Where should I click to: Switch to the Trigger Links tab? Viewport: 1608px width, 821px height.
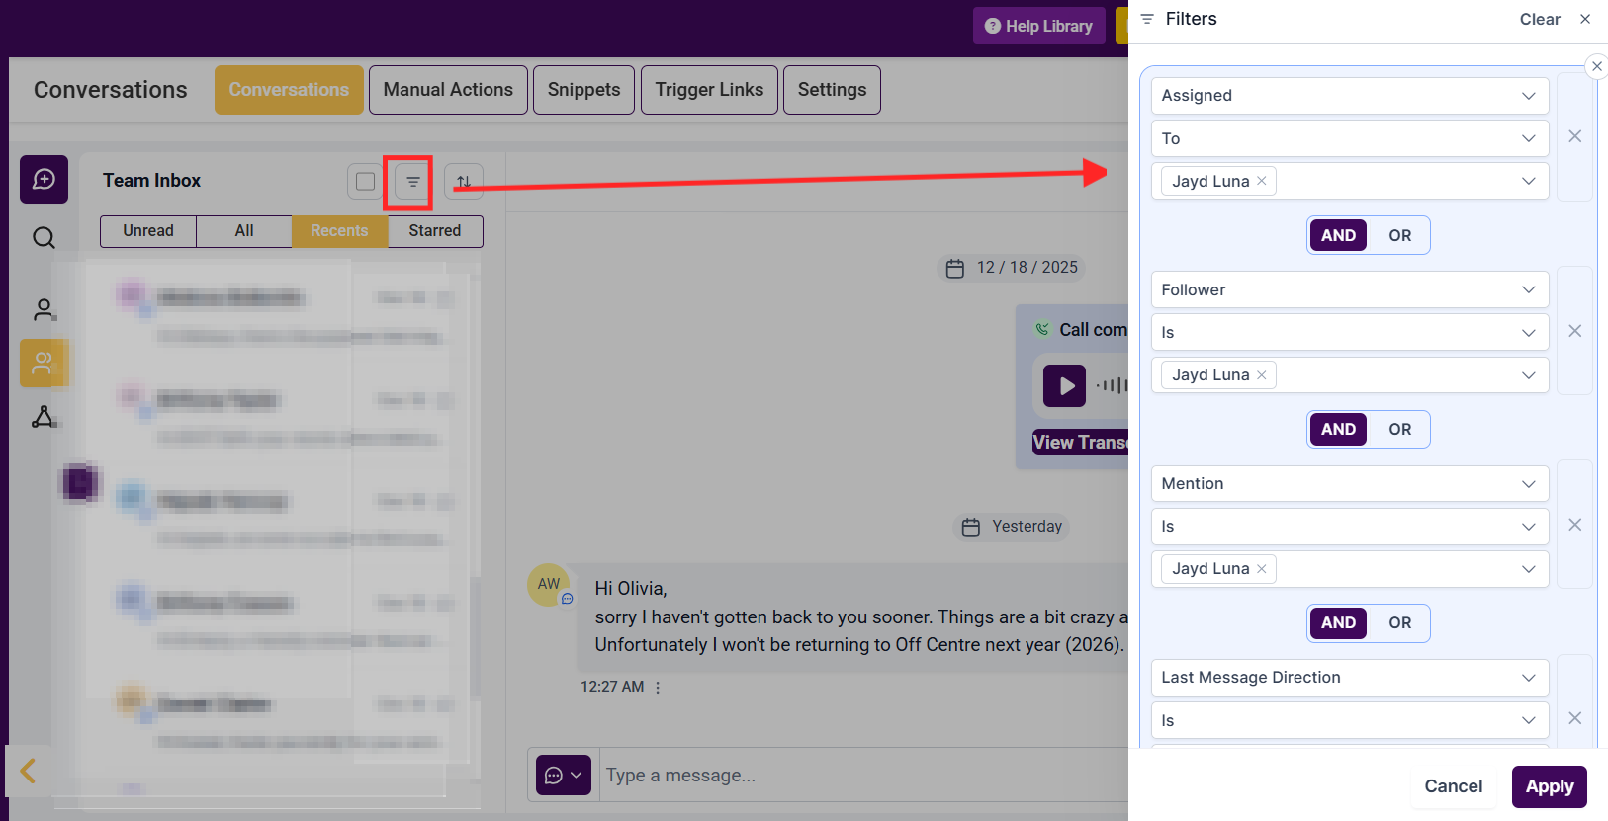[x=709, y=90]
